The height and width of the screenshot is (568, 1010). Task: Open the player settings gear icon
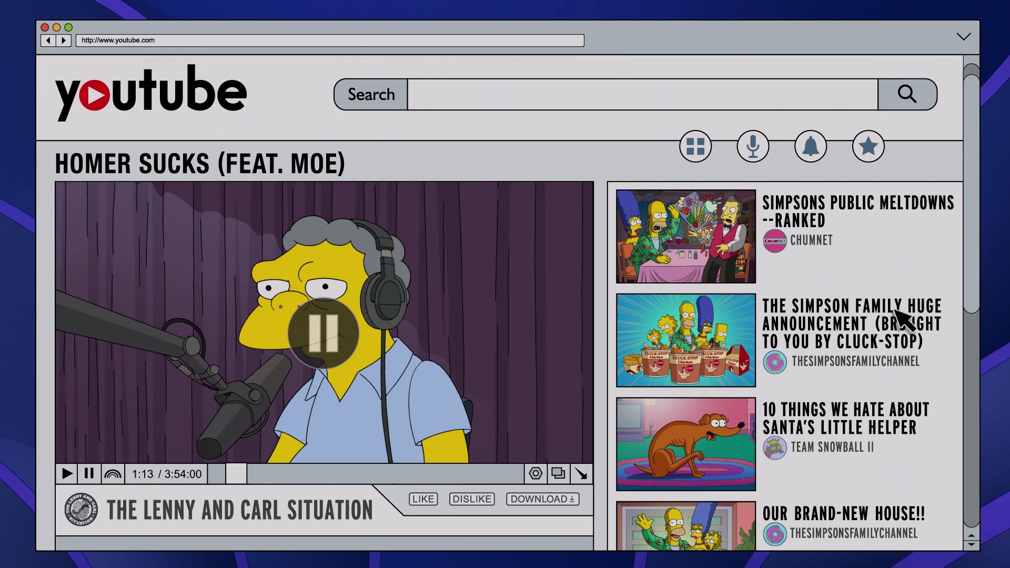tap(536, 473)
